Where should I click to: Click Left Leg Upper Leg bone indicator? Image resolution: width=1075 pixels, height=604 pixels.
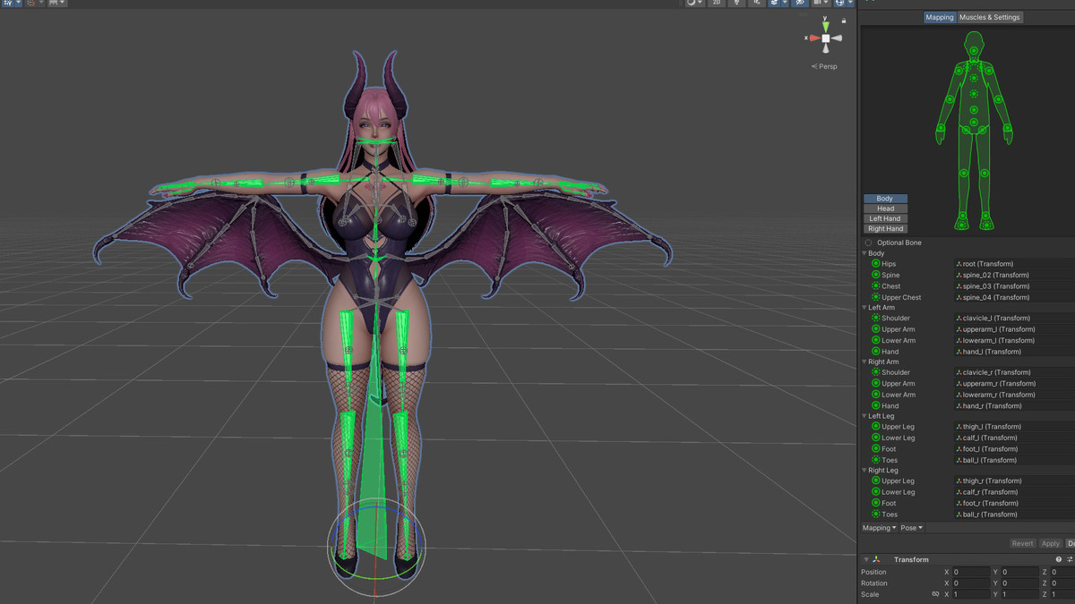pos(875,427)
